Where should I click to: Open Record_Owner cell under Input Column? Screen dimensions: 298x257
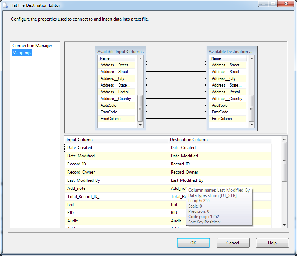[117, 173]
